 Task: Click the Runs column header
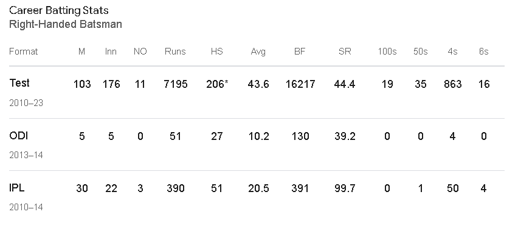coord(176,52)
